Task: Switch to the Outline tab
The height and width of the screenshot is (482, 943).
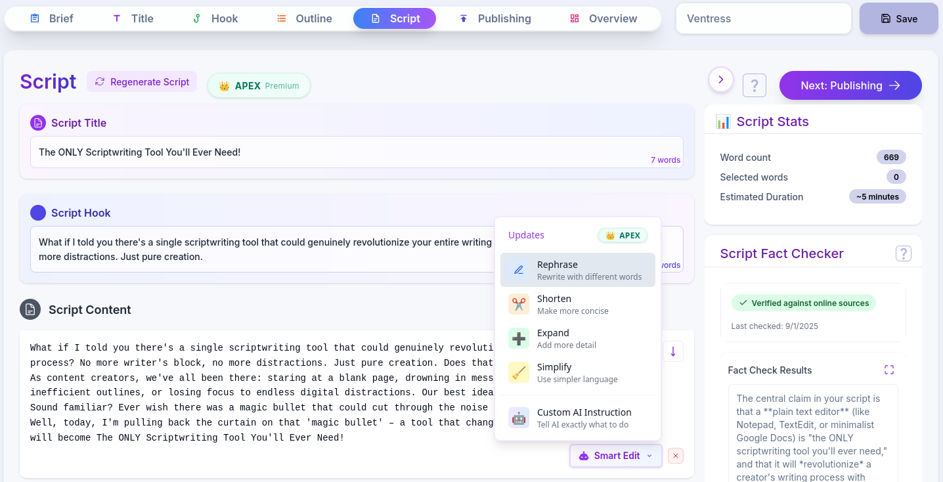Action: (x=304, y=18)
